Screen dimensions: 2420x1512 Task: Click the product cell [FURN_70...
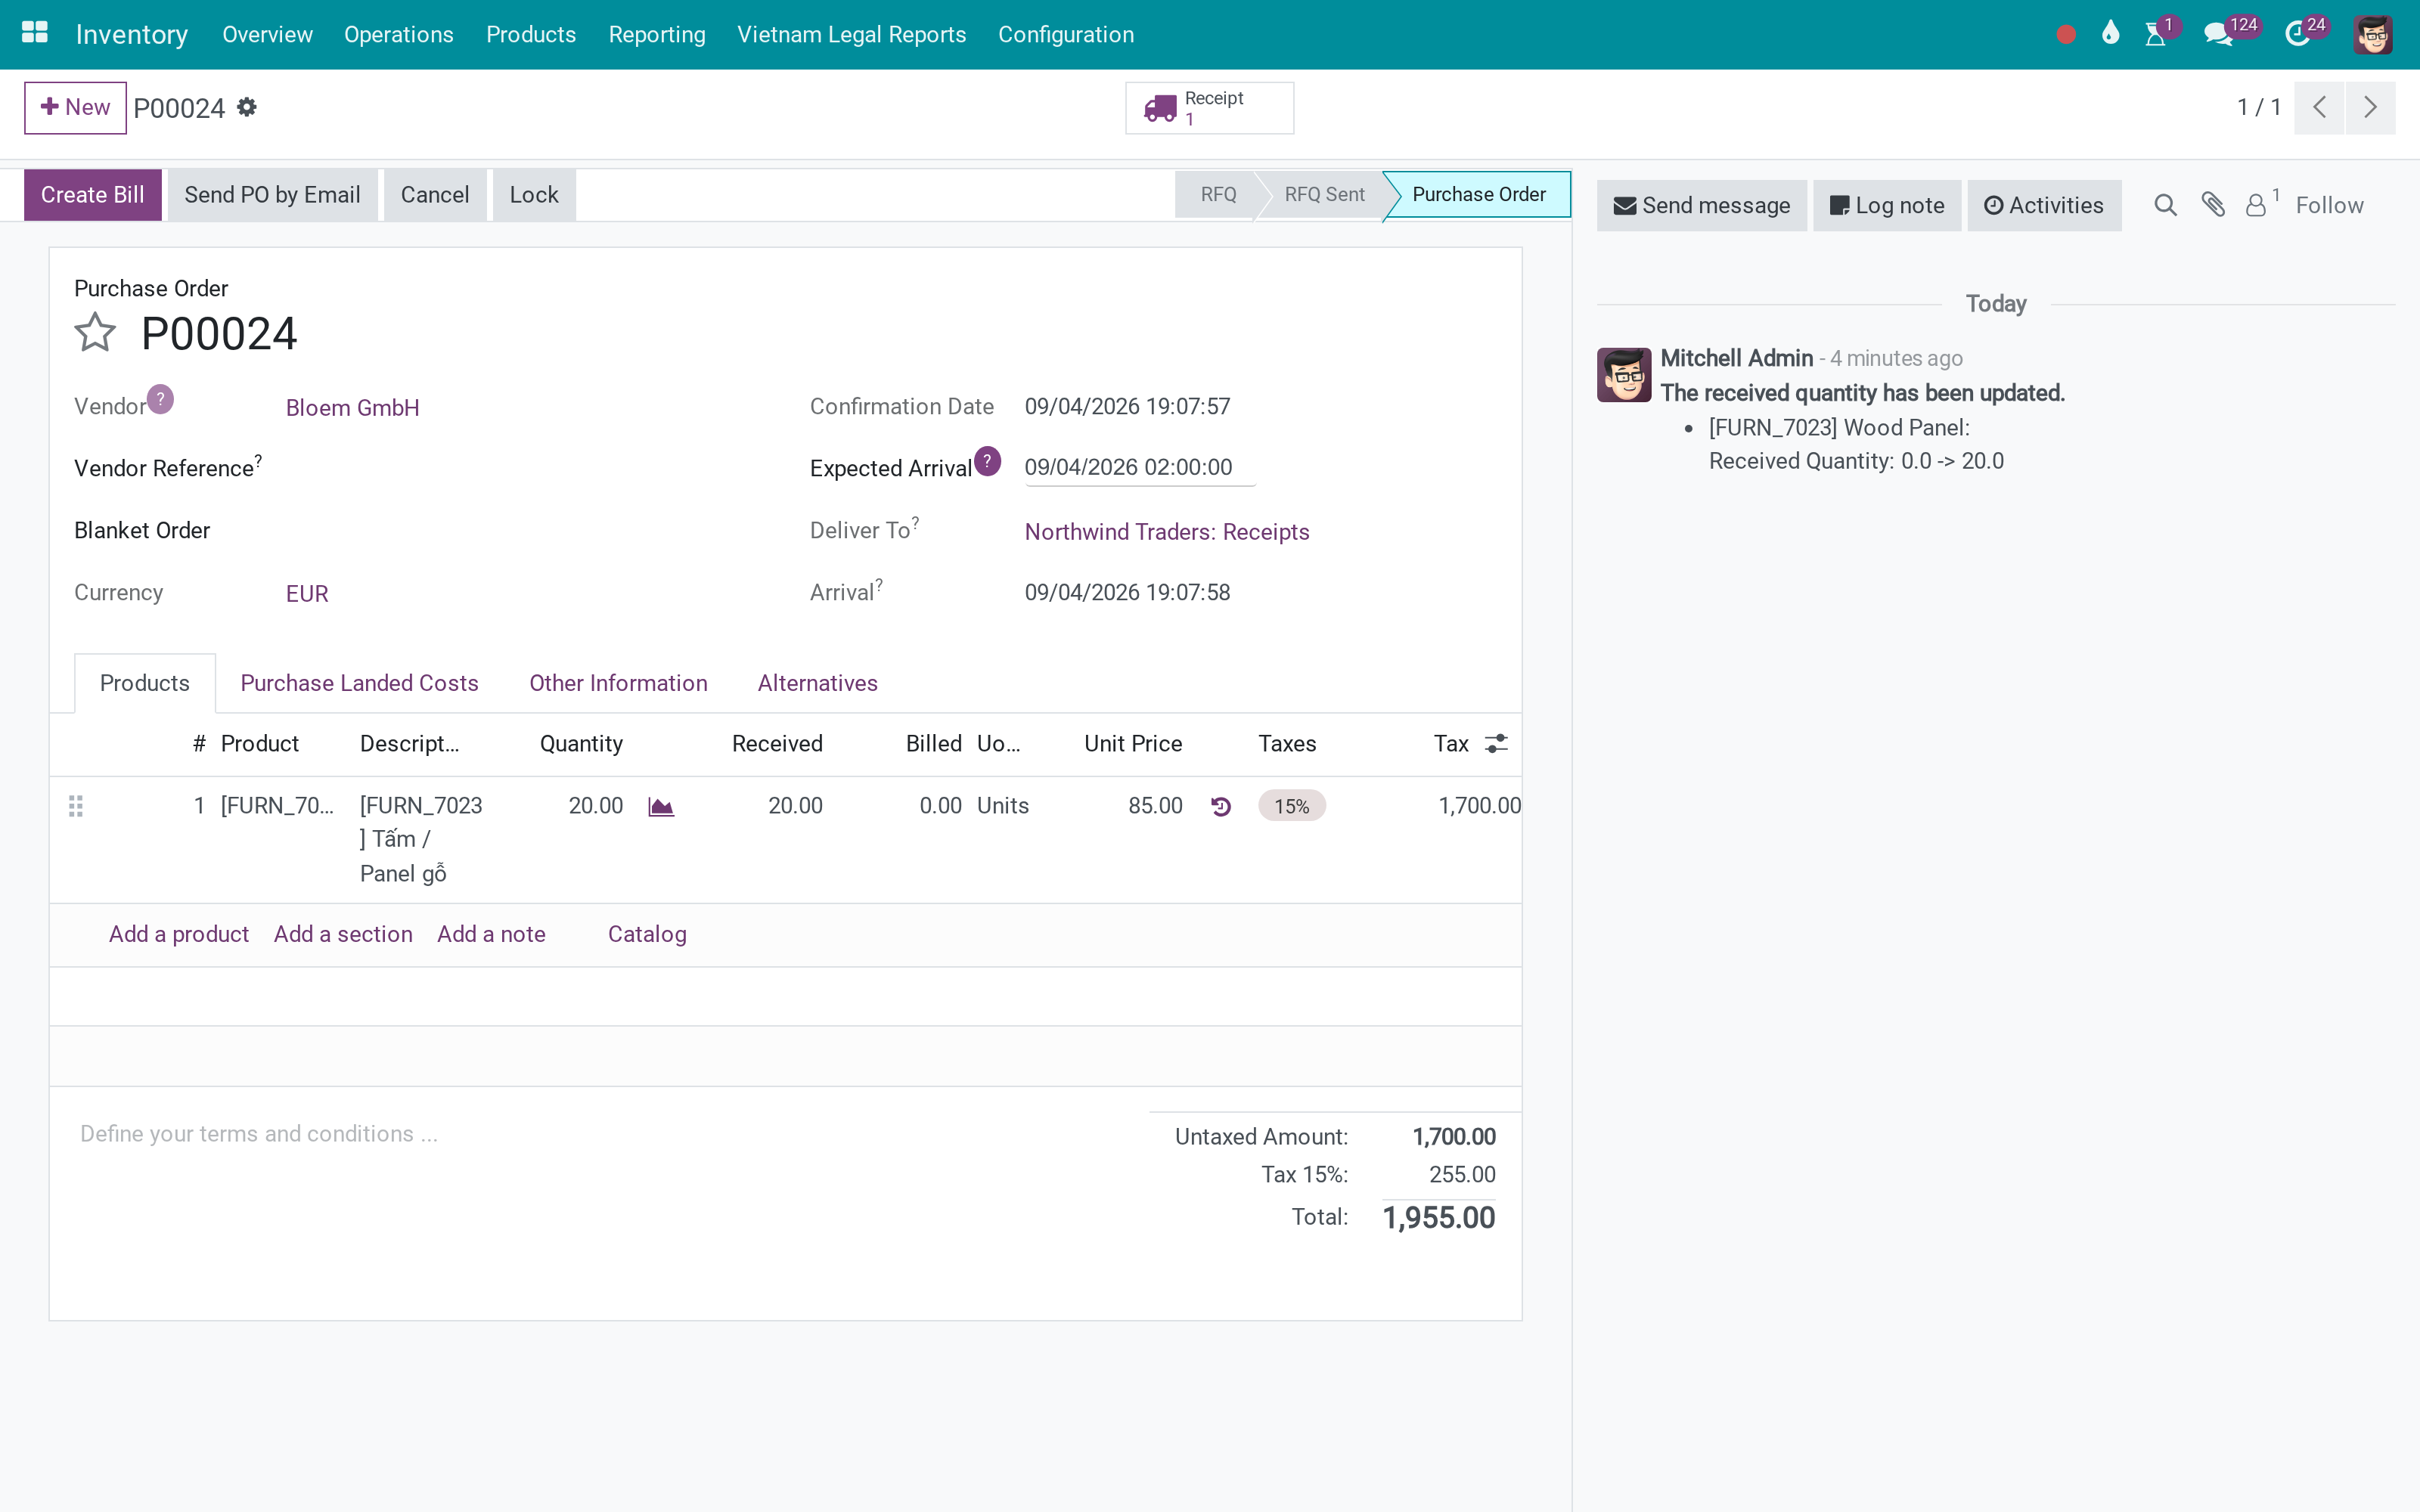(277, 806)
